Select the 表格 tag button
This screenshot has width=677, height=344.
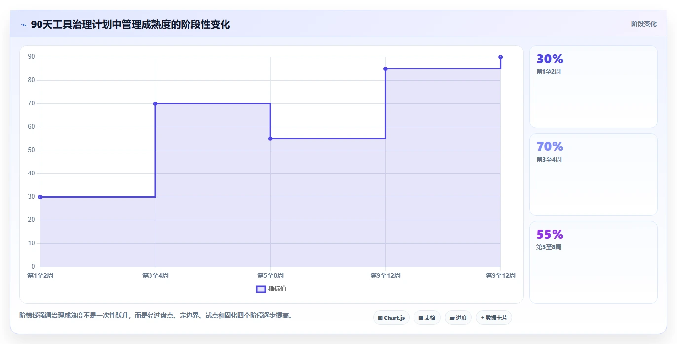(x=427, y=318)
